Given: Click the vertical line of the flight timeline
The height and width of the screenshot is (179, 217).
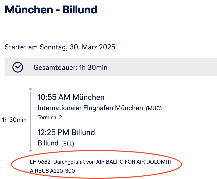Looking at the screenshot, I should point(30,120).
